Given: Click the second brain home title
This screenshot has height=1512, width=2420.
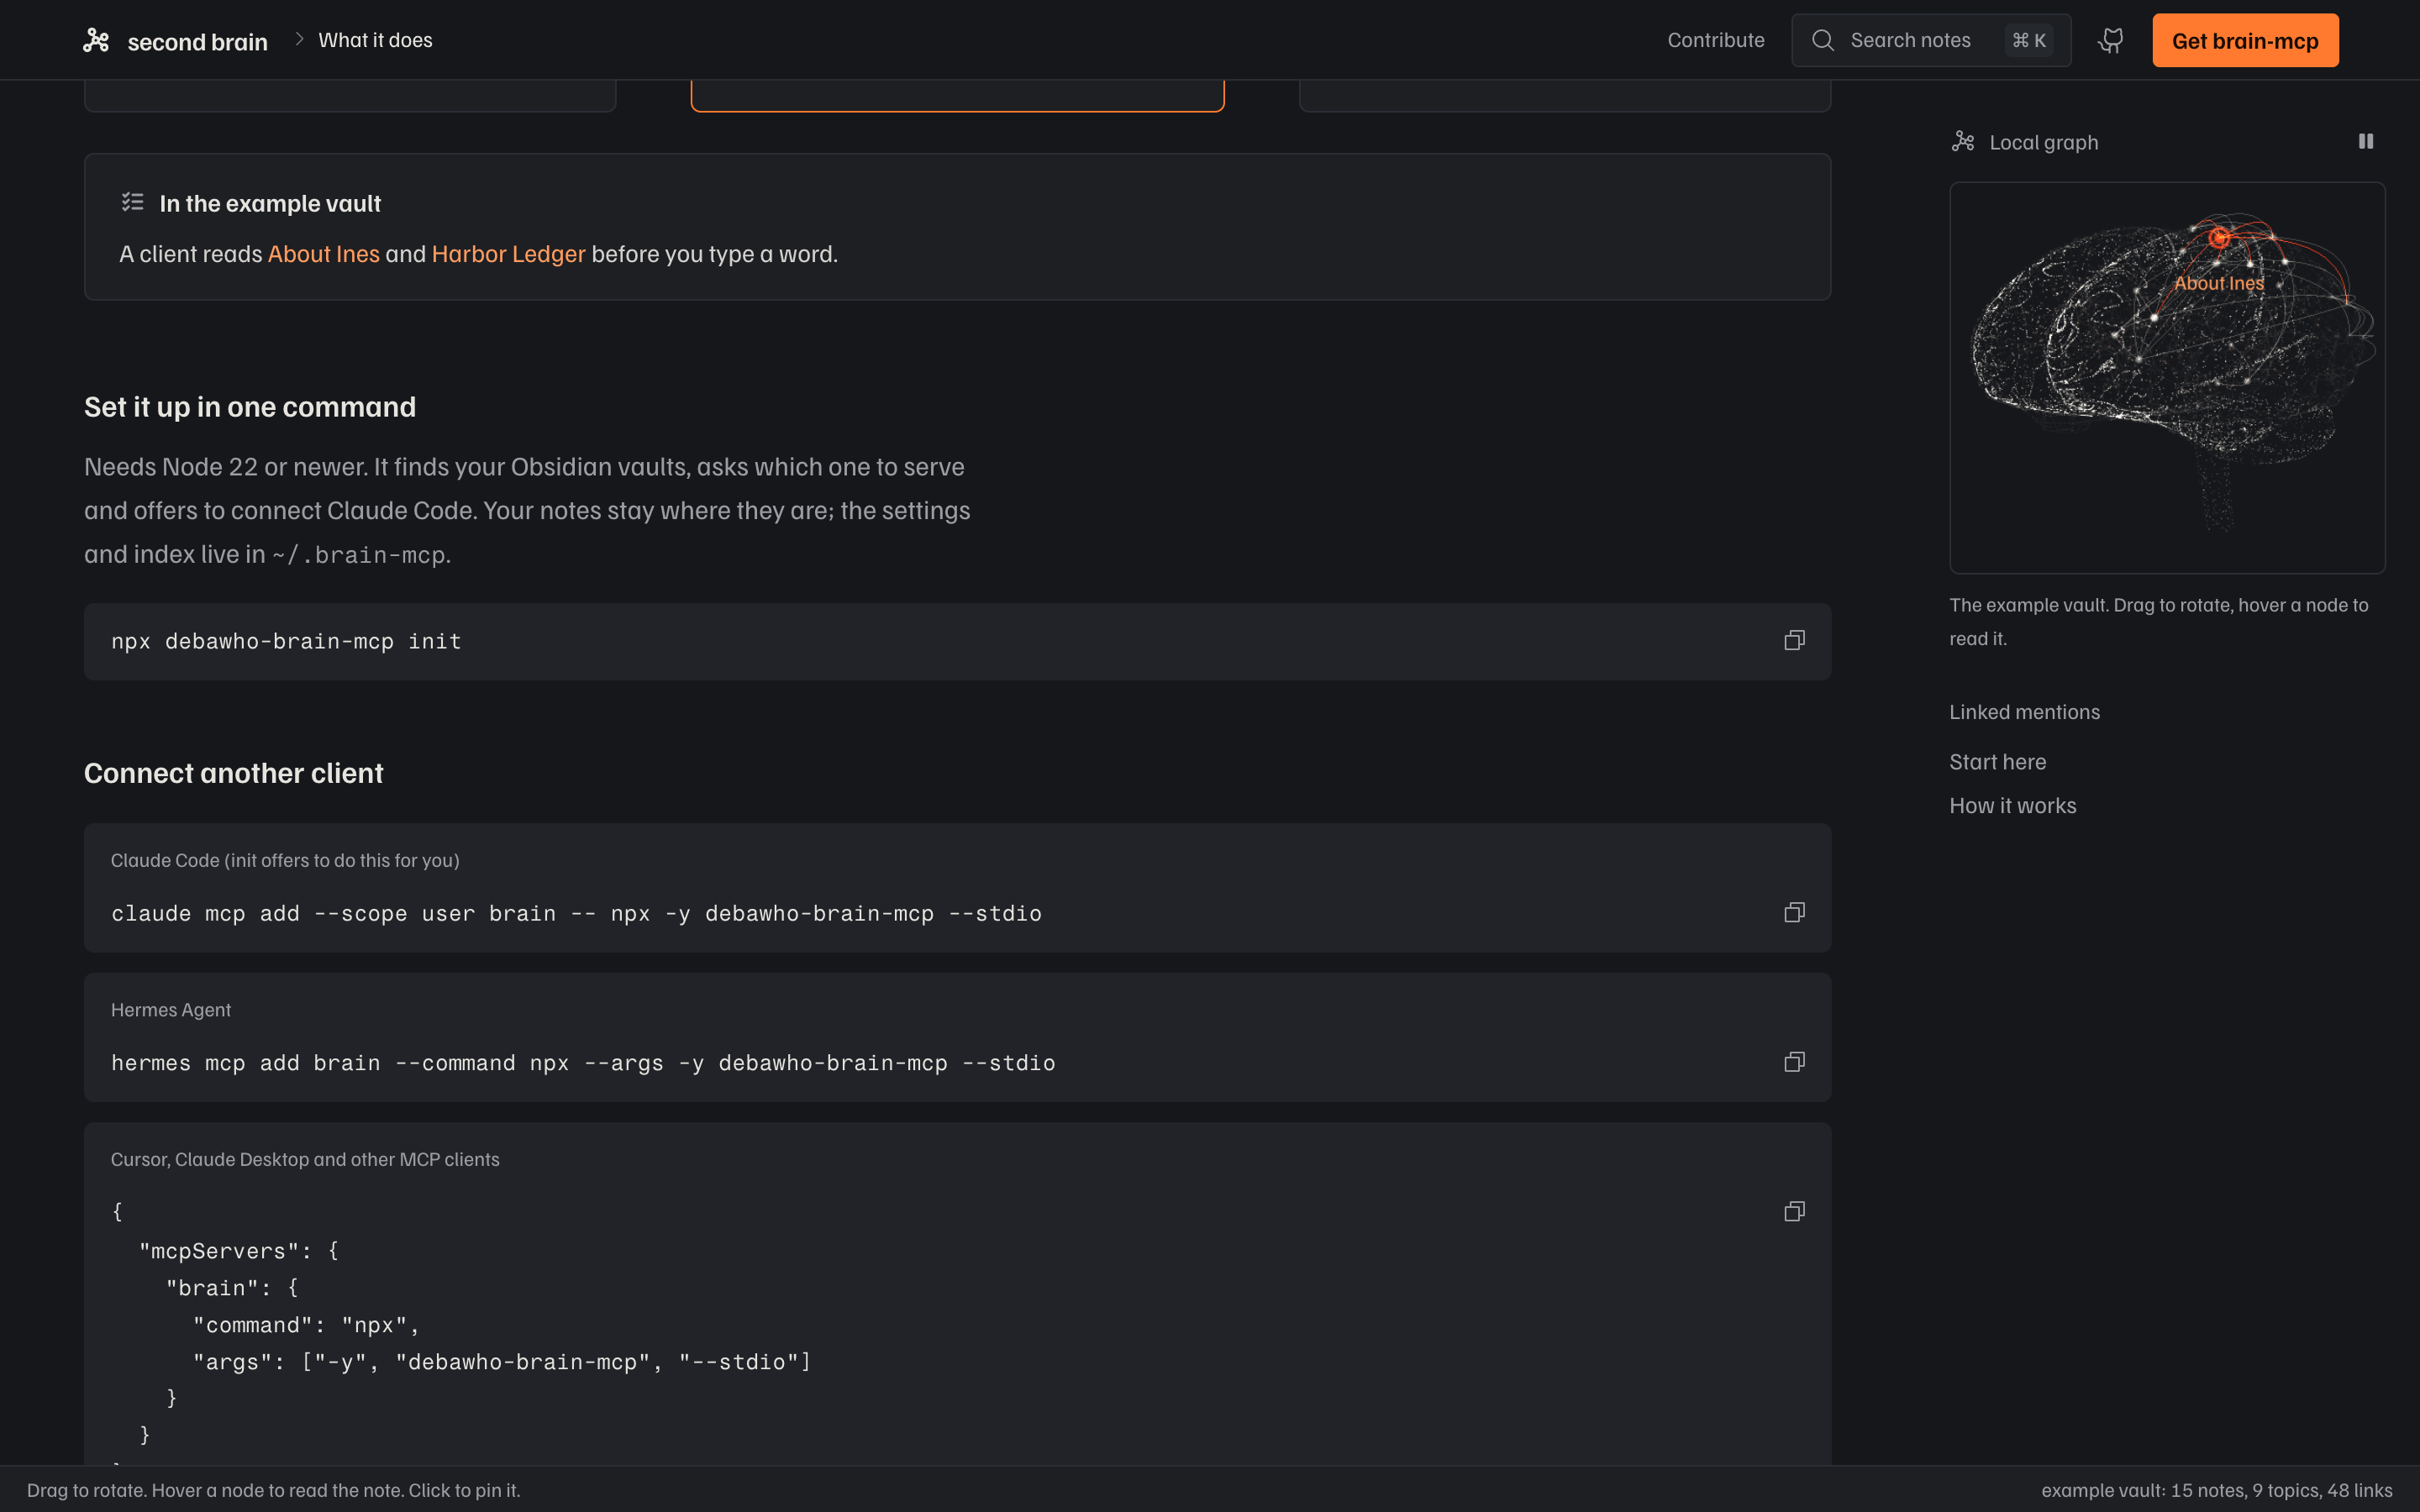Looking at the screenshot, I should point(197,42).
